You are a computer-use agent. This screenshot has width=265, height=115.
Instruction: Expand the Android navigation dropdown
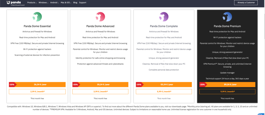[55, 3]
